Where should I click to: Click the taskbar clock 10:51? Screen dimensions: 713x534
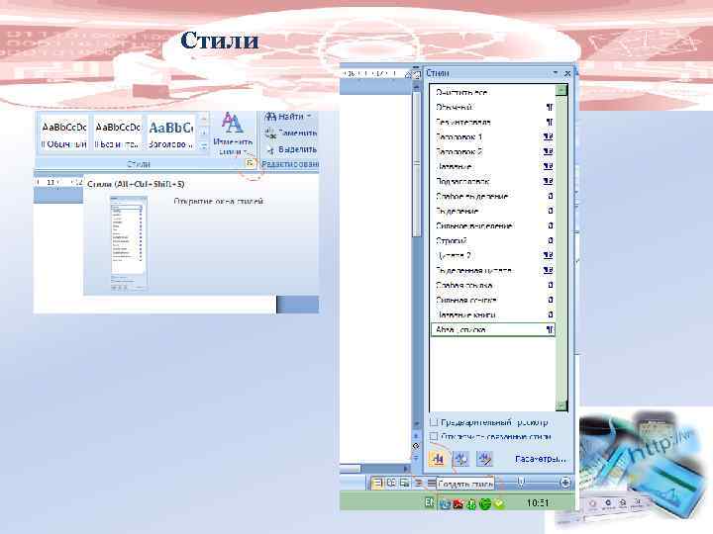pyautogui.click(x=538, y=503)
